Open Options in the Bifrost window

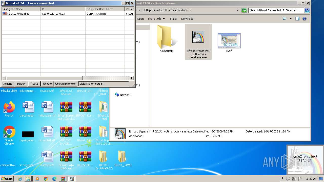8,84
